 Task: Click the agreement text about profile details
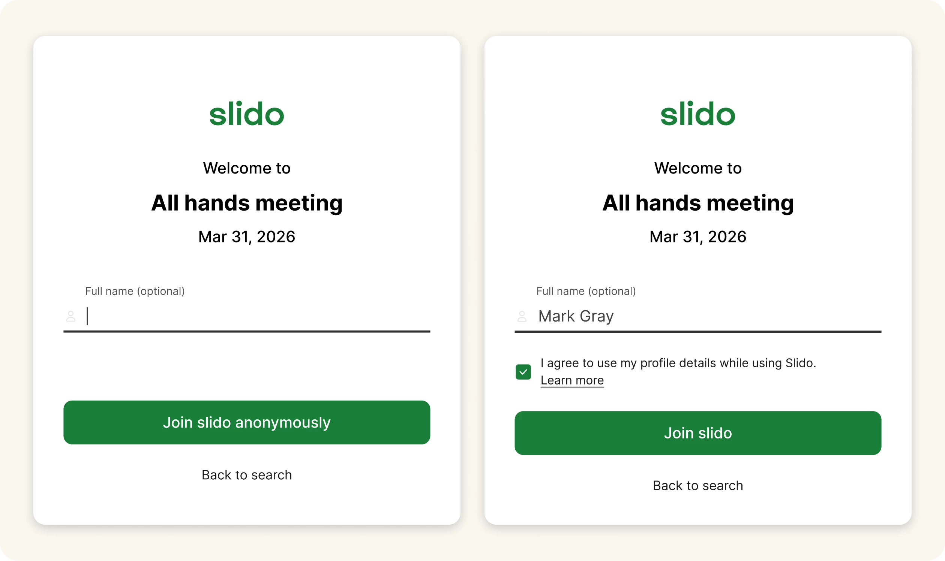click(678, 363)
